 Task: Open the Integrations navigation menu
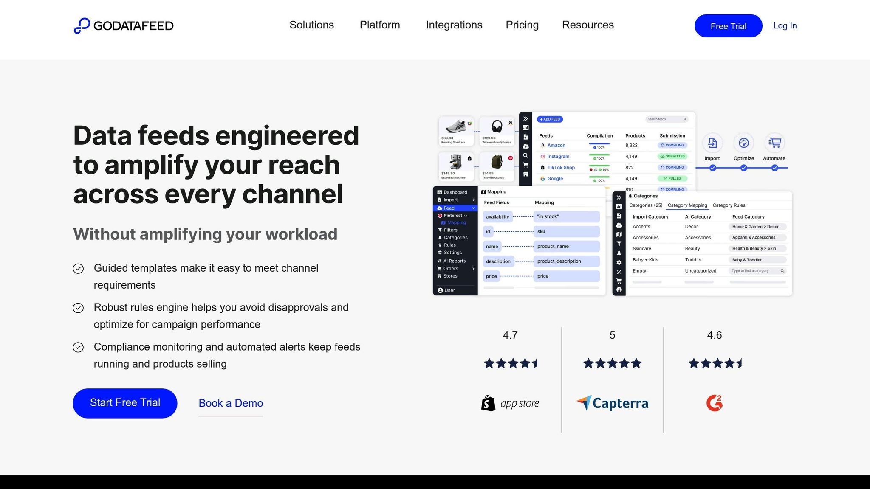tap(454, 25)
